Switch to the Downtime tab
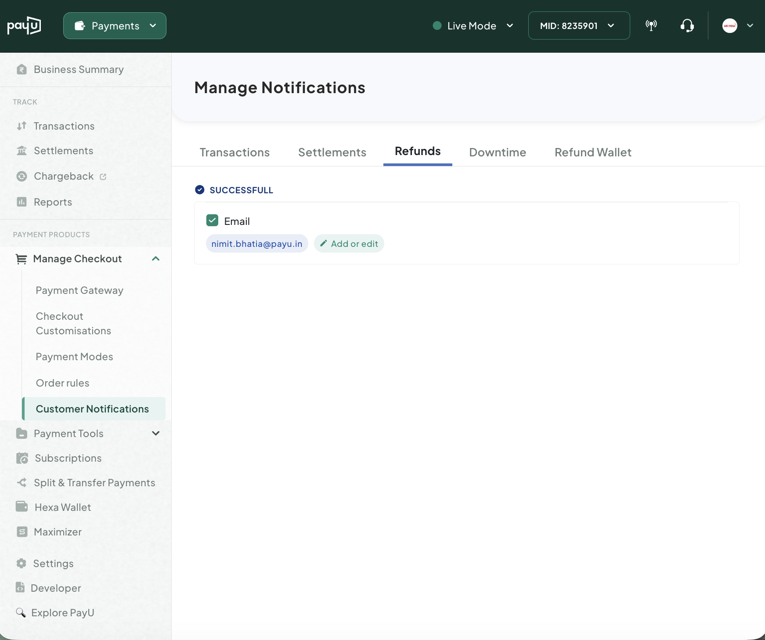Viewport: 765px width, 640px height. click(x=498, y=152)
